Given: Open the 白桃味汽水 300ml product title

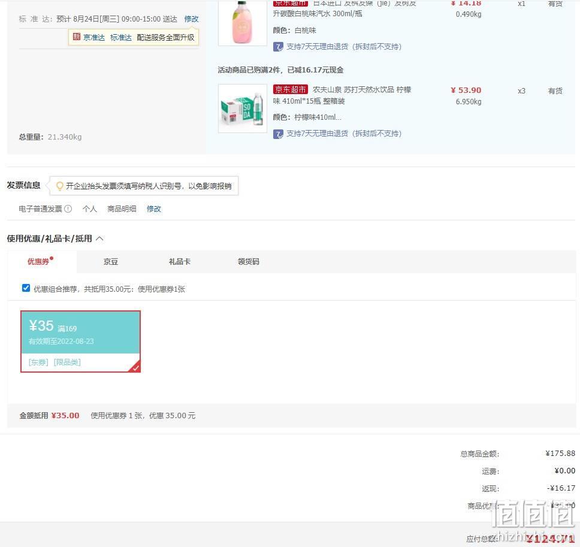Looking at the screenshot, I should [x=345, y=8].
